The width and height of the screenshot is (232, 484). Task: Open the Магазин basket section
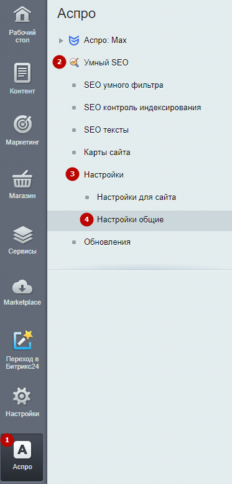22,184
